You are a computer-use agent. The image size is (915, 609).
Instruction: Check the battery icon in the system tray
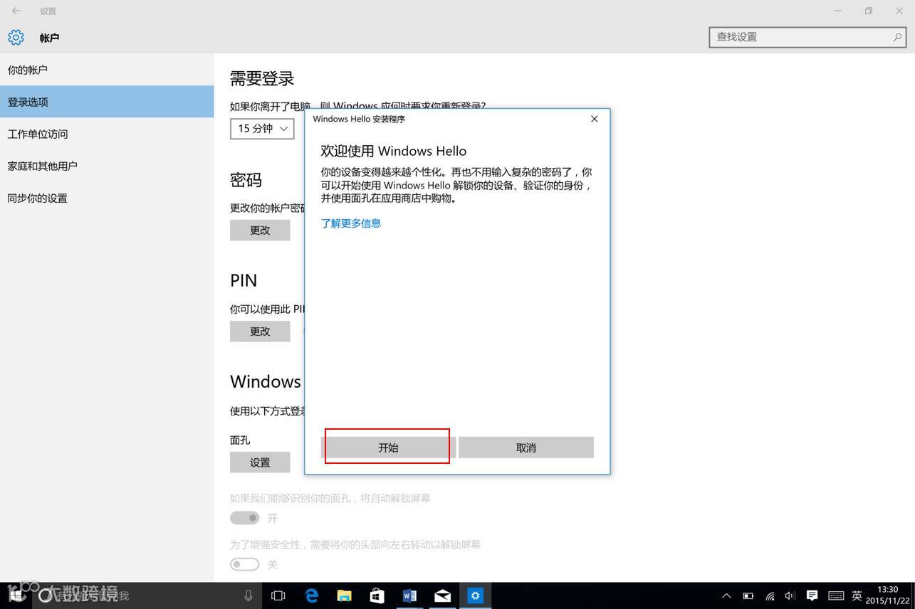pyautogui.click(x=748, y=595)
